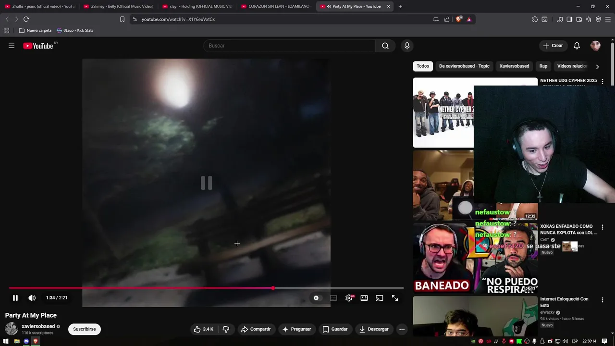Download the video with Descargar

click(x=374, y=329)
